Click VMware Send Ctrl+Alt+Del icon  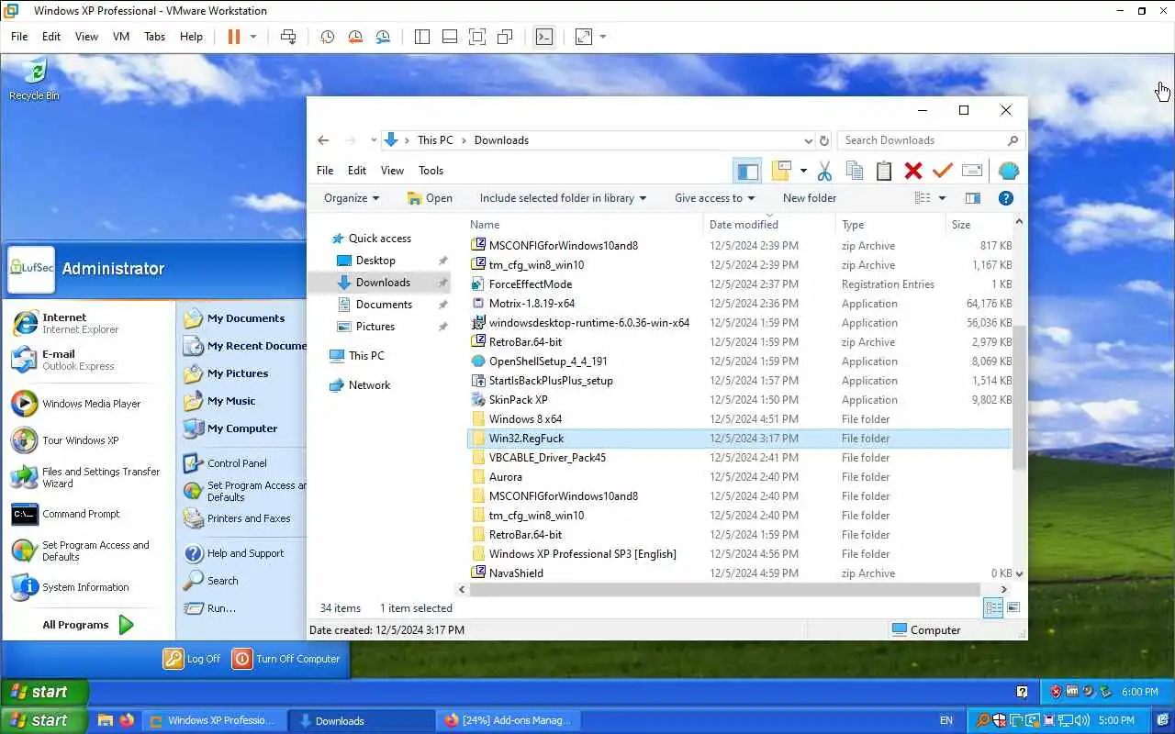288,37
